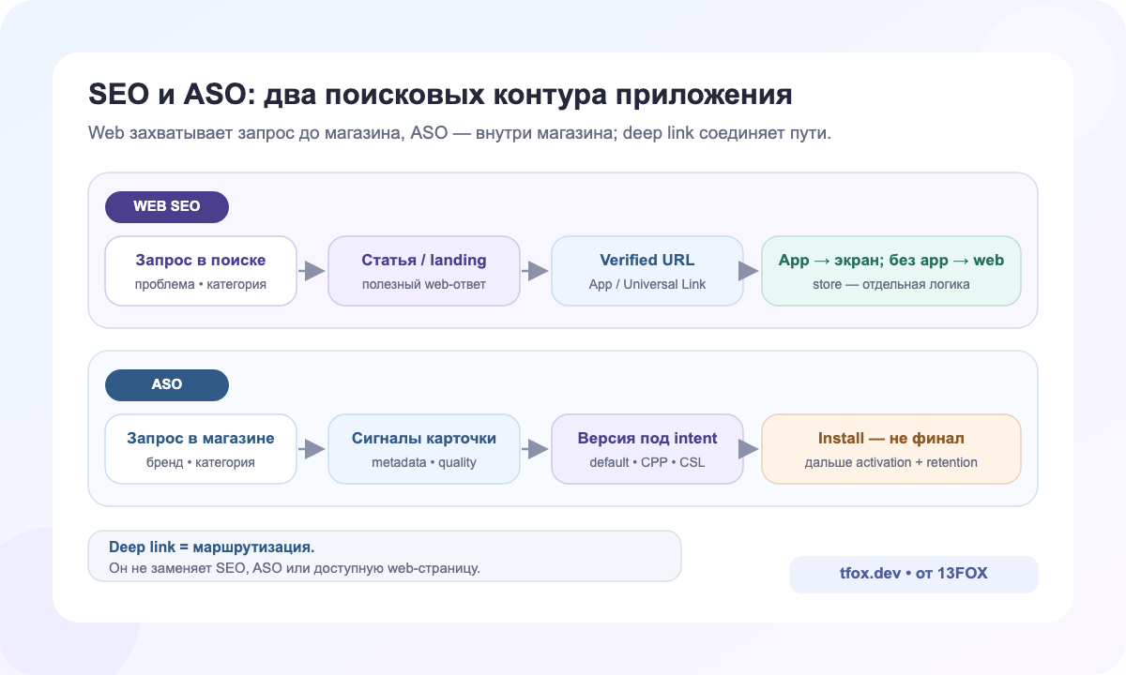
Task: Click the ASO pill label
Action: 167,384
